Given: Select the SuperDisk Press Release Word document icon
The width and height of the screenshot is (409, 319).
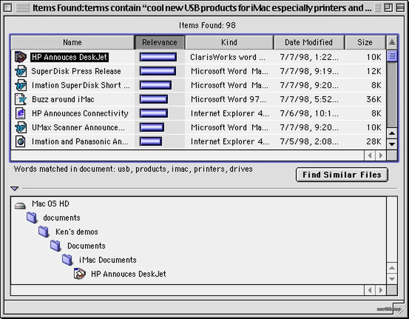Looking at the screenshot, I should tap(20, 71).
